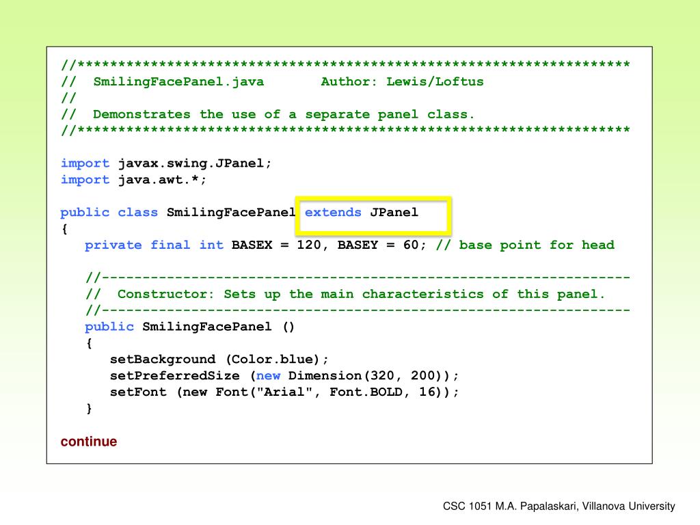Click the footer 'CSC 1051 M.A. Papalaskari, Villanova University'
Image resolution: width=700 pixels, height=525 pixels.
pos(559,507)
